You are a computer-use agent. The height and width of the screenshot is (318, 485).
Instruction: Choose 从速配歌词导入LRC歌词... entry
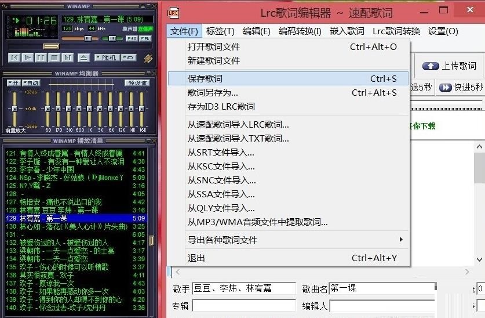click(x=289, y=125)
